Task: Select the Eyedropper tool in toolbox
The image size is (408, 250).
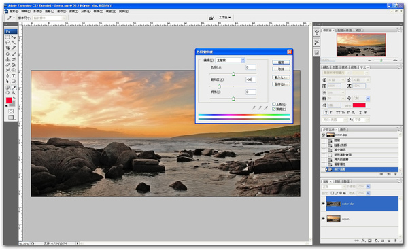Action: [x=14, y=88]
